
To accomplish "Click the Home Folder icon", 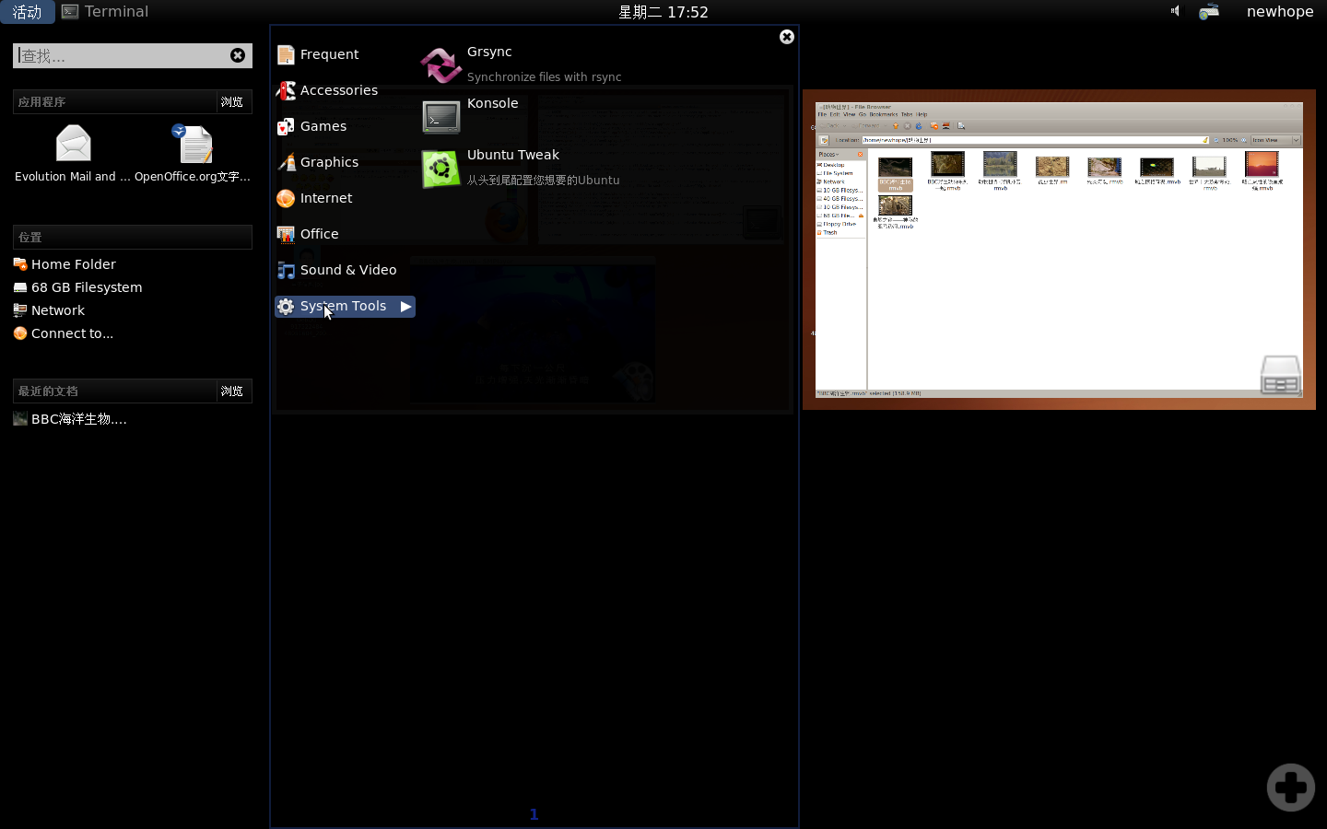I will 20,264.
